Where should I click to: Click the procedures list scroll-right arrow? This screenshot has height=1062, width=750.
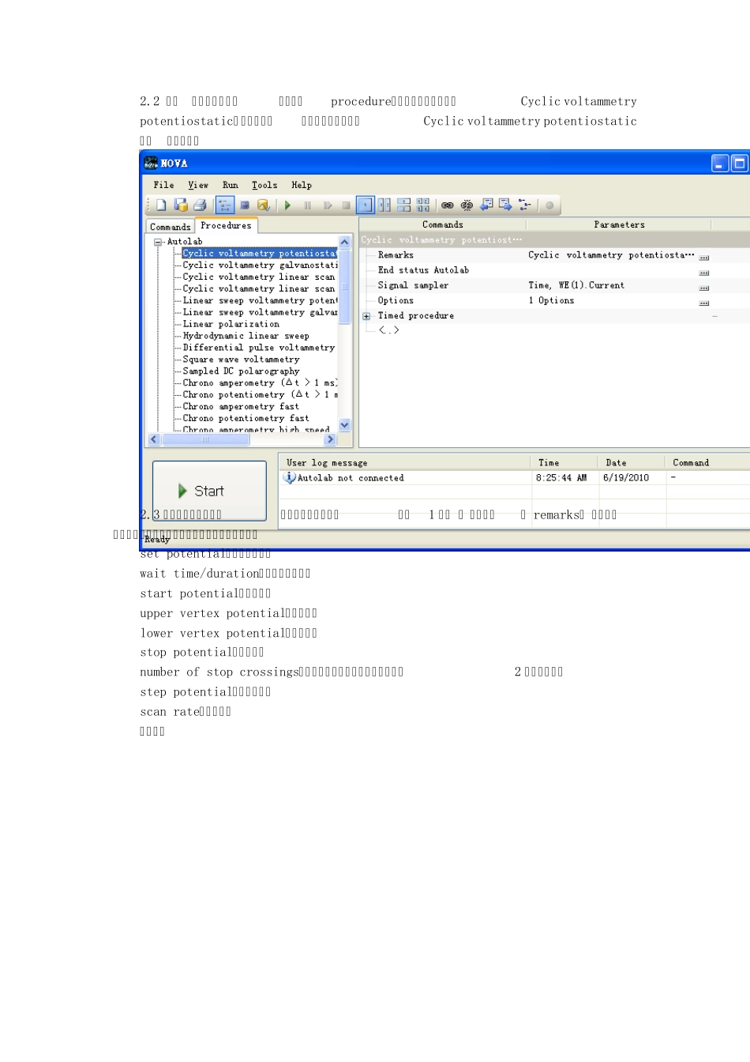(x=330, y=439)
